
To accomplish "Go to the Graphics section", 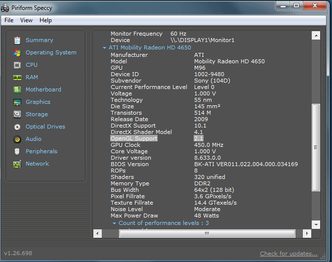I will [x=38, y=102].
